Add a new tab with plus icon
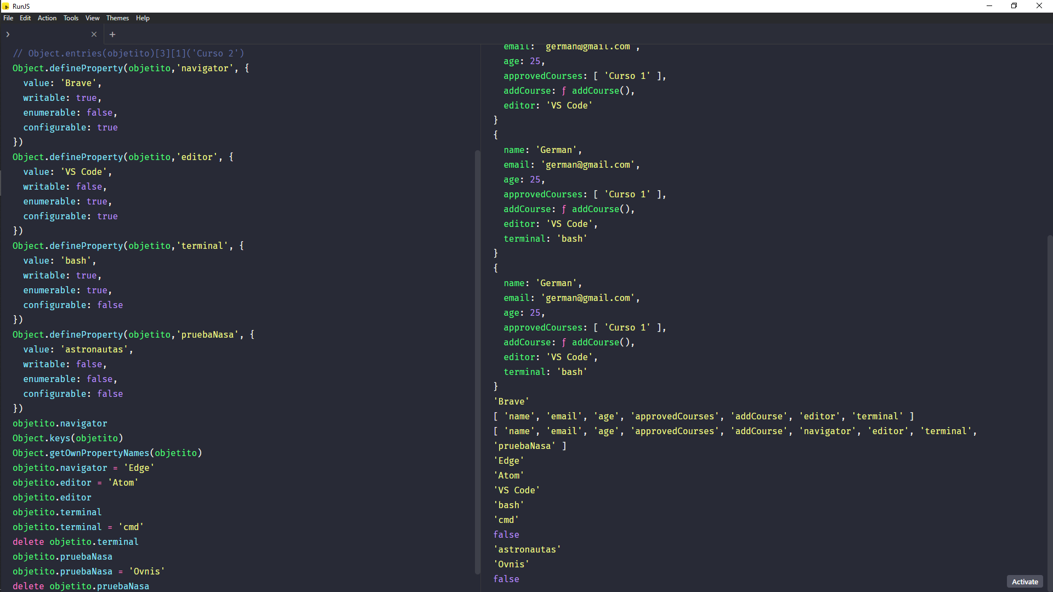The height and width of the screenshot is (592, 1053). pyautogui.click(x=112, y=35)
